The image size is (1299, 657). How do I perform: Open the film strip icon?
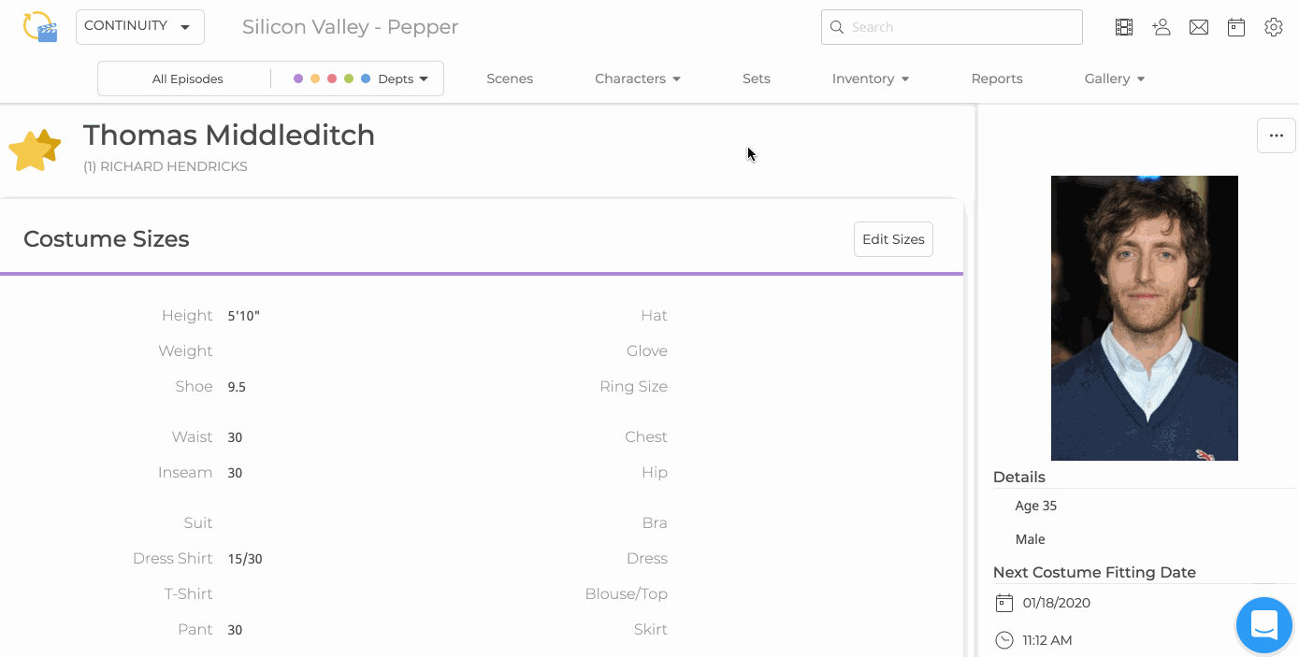click(1124, 27)
